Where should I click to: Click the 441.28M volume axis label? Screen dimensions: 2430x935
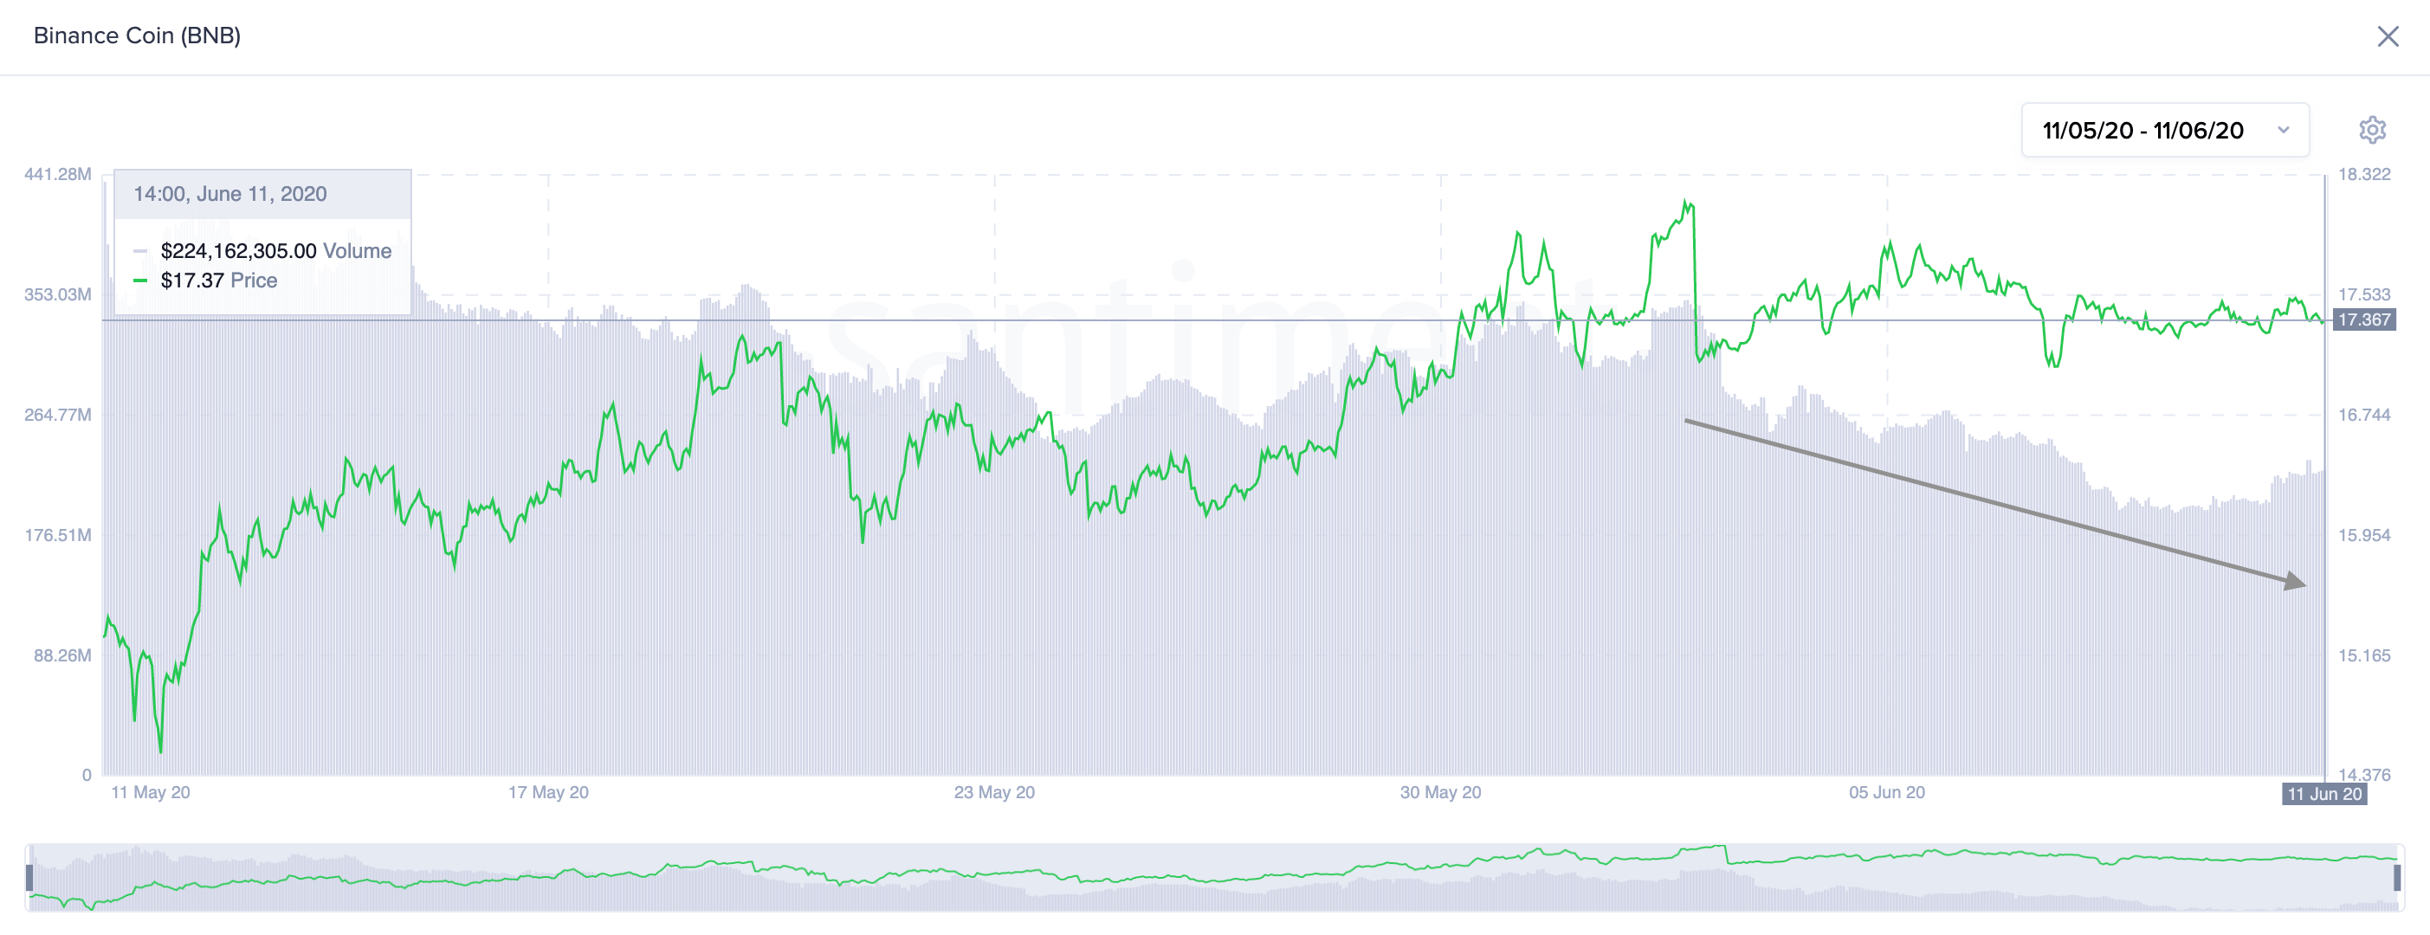coord(56,172)
